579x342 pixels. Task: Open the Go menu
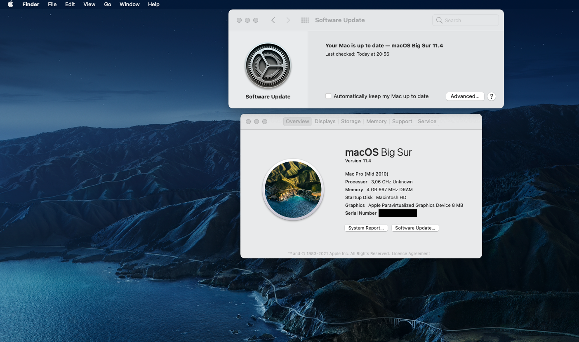point(108,4)
